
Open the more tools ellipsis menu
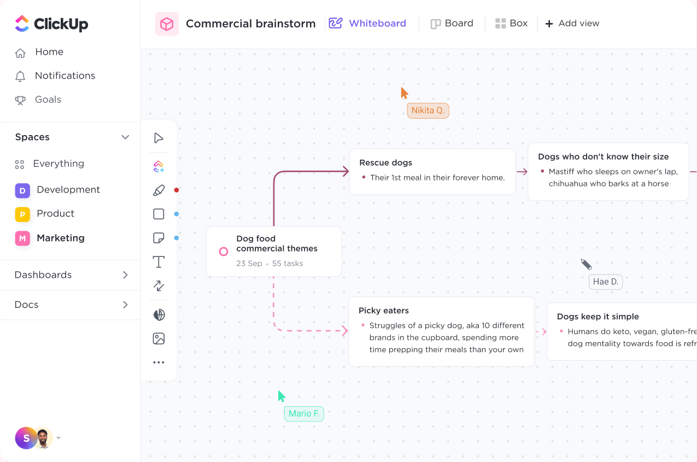point(159,362)
